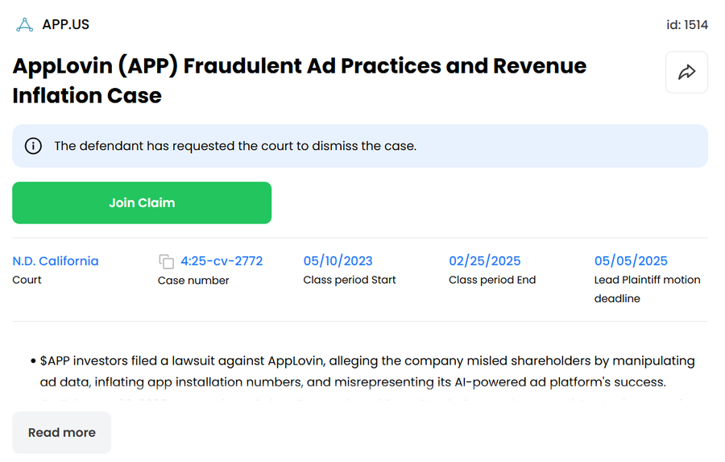The height and width of the screenshot is (462, 725).
Task: Click the APP.US ticker logo icon
Action: pos(24,24)
